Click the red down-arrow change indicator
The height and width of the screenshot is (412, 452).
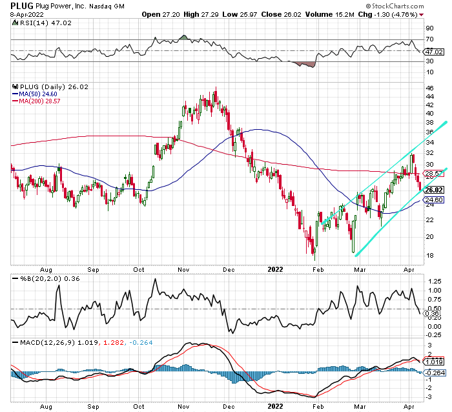click(x=422, y=15)
